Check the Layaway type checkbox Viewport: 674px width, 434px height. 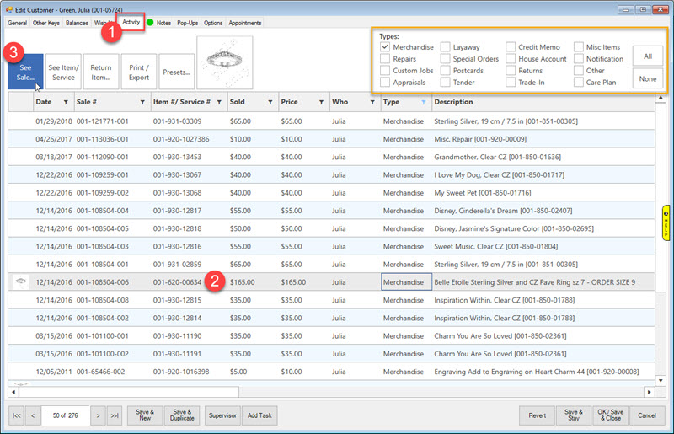coord(446,47)
